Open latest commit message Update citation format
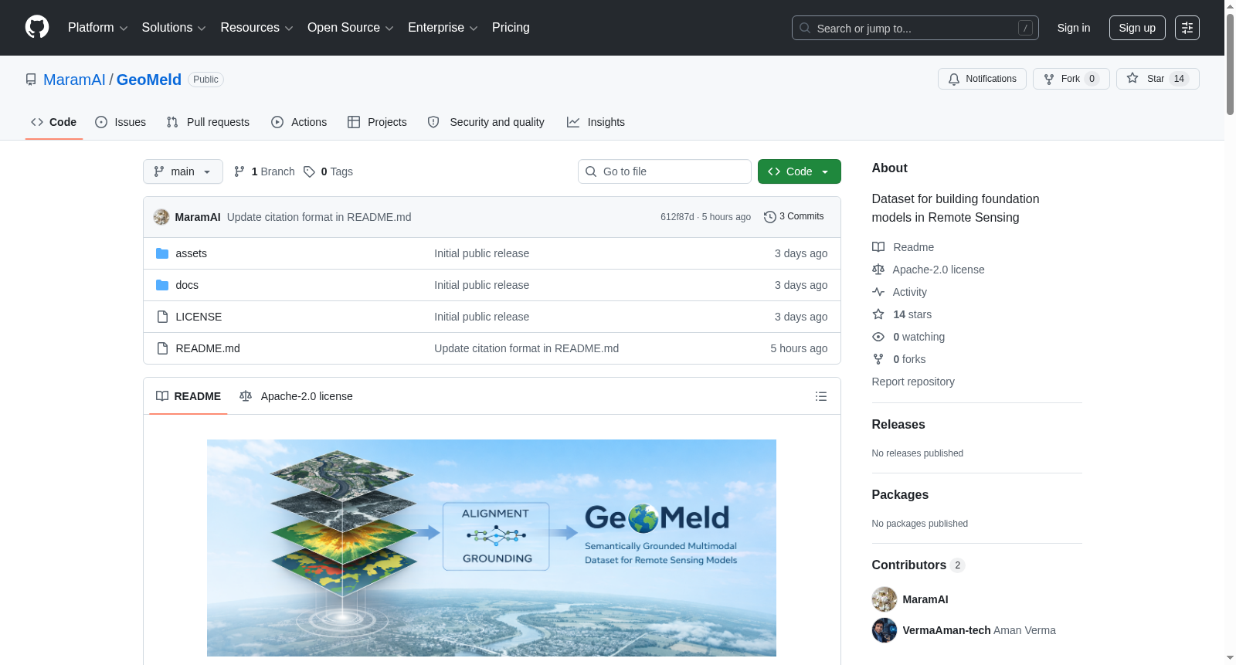 pyautogui.click(x=319, y=217)
